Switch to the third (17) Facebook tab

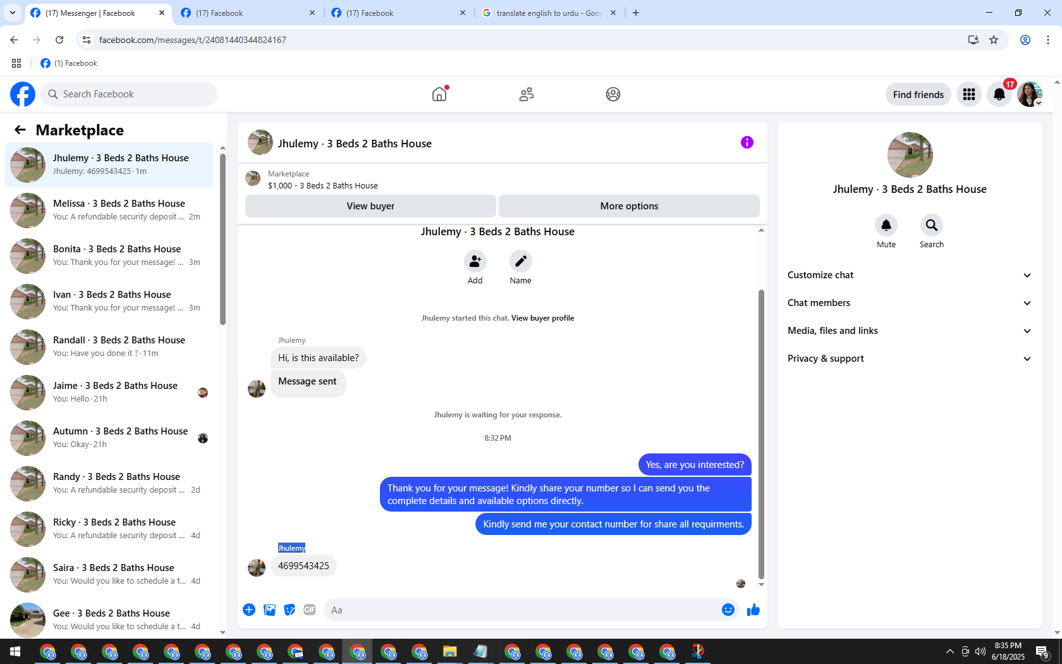coord(399,13)
